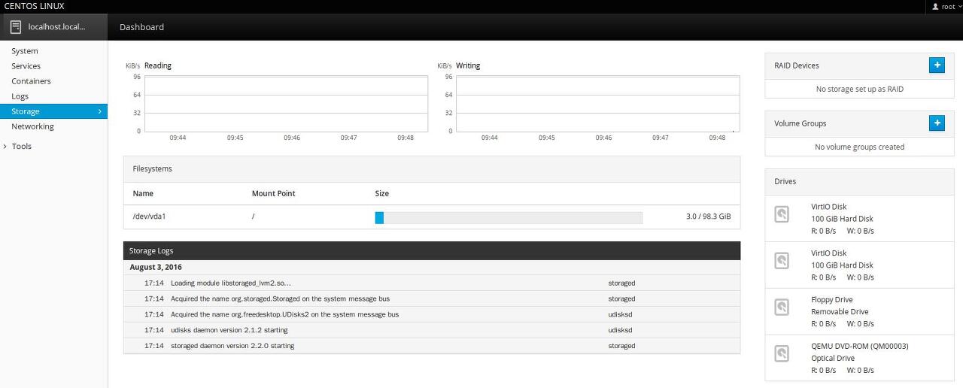
Task: Click the Storage item chevron arrow
Action: pyautogui.click(x=99, y=111)
